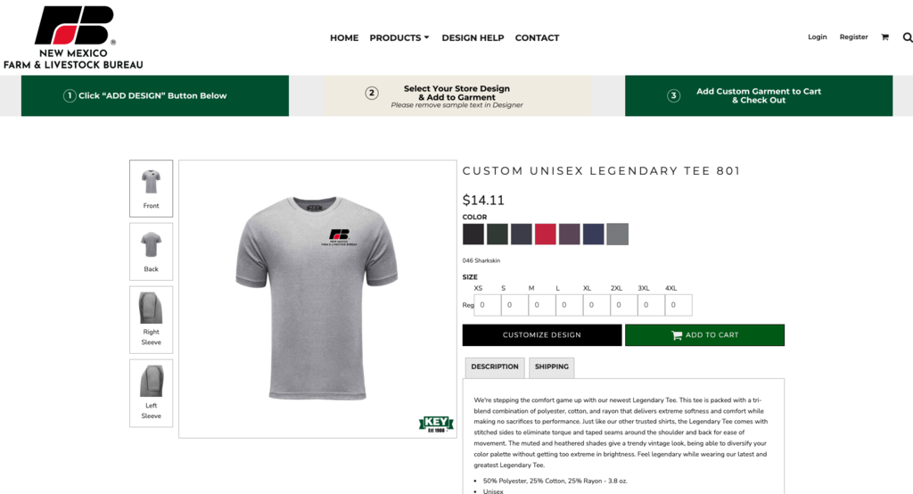Open the Home menu item
The width and height of the screenshot is (913, 494).
344,37
